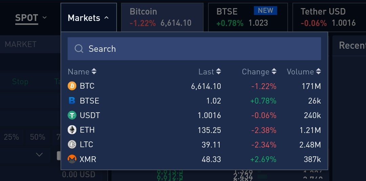Click the Tether green USDT icon
Viewport: 366px width, 181px height.
tap(72, 115)
